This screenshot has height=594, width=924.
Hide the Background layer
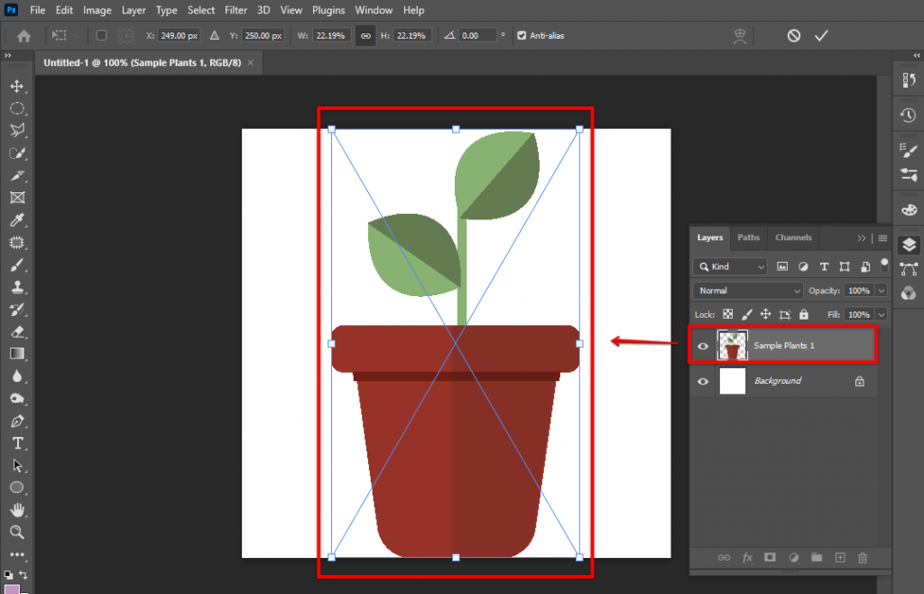(703, 381)
